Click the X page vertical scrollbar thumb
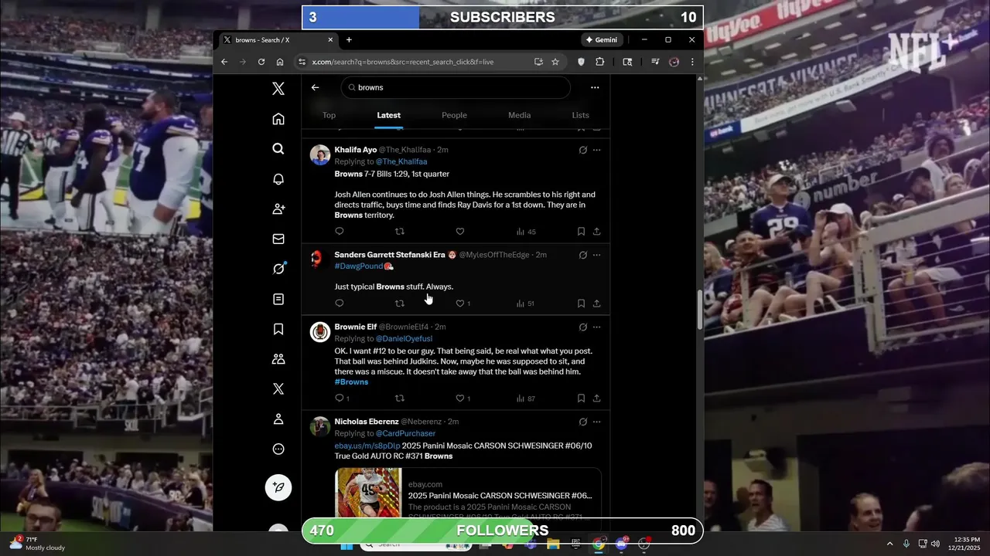The width and height of the screenshot is (990, 556). tap(699, 309)
